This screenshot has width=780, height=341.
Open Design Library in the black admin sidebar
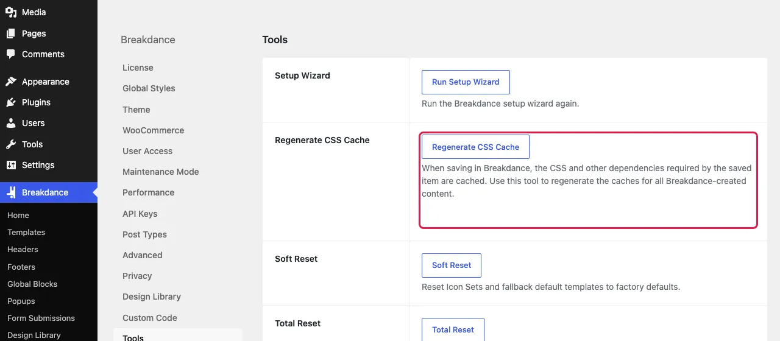[34, 335]
